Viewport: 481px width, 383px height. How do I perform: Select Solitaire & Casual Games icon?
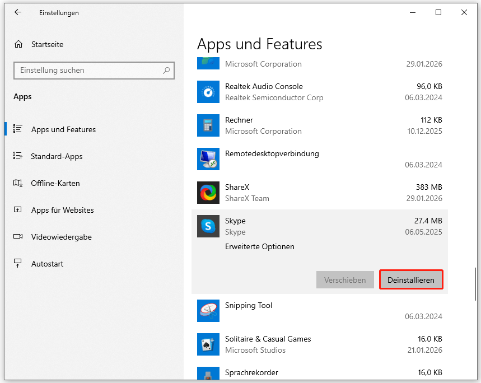[x=208, y=344]
